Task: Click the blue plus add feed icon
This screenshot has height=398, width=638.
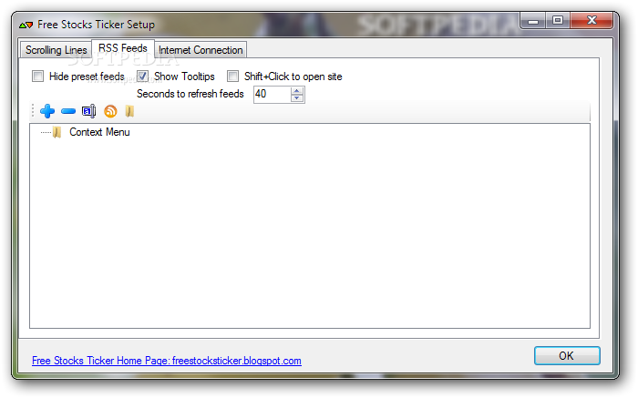Action: coord(47,111)
